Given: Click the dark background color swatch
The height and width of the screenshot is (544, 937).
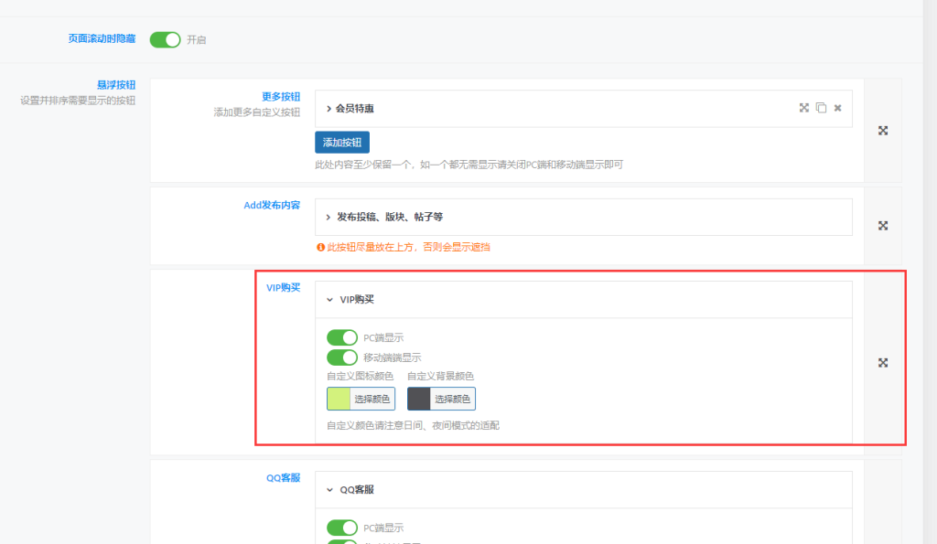Looking at the screenshot, I should (x=420, y=399).
